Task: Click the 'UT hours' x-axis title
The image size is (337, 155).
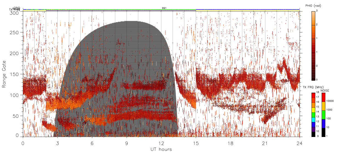Action: pyautogui.click(x=161, y=149)
